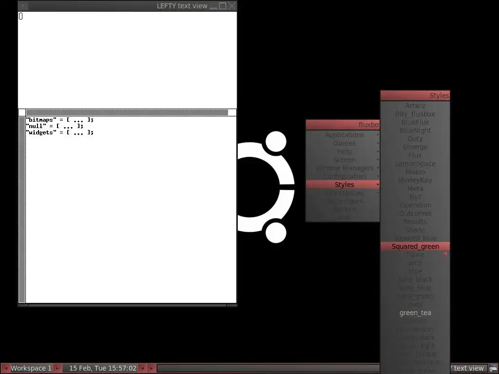The height and width of the screenshot is (374, 499).
Task: Click the Styles submenu title header
Action: pos(415,95)
